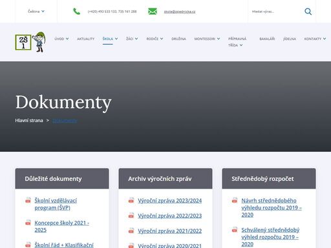Open the Aktuality menu item

tap(86, 39)
